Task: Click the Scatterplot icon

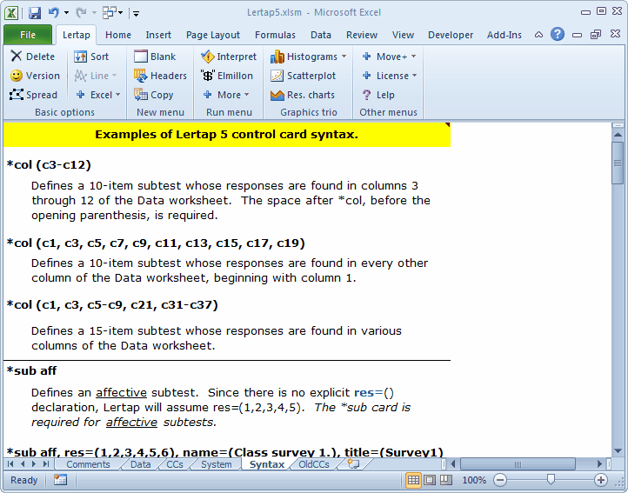Action: point(277,76)
